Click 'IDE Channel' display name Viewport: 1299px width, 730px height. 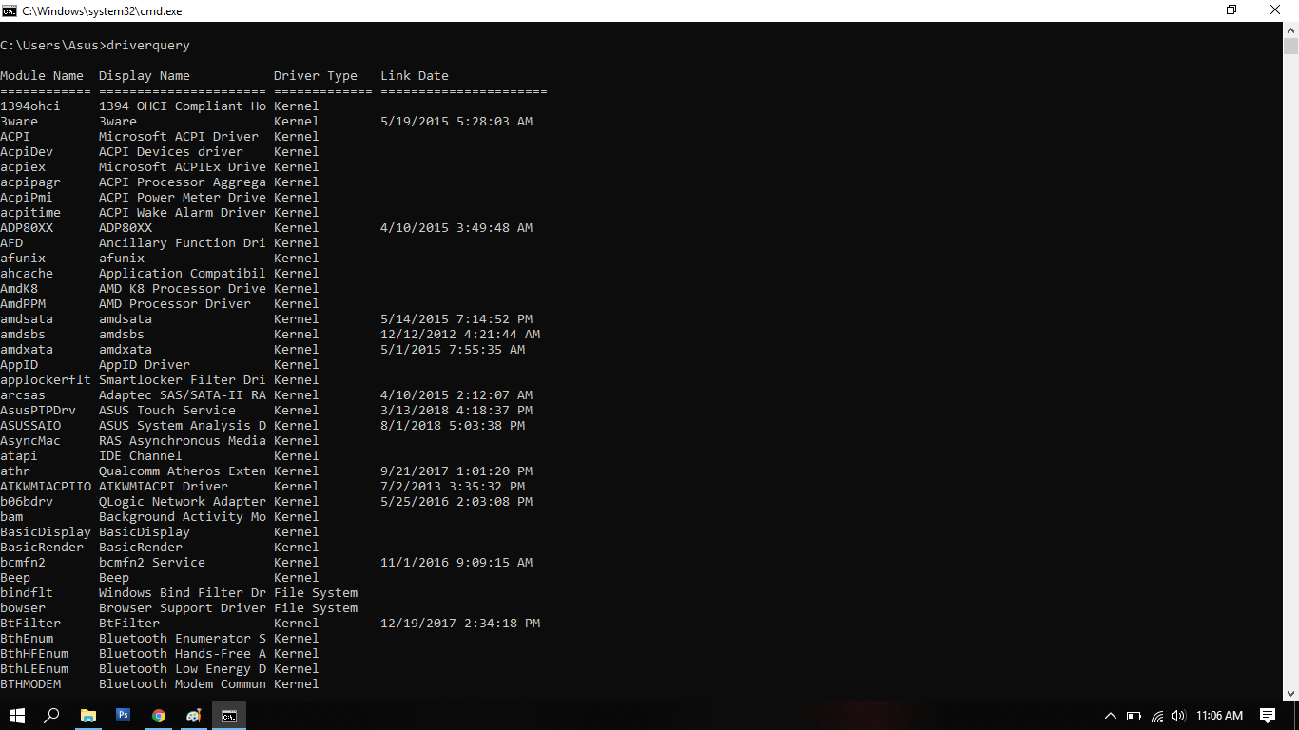click(141, 456)
